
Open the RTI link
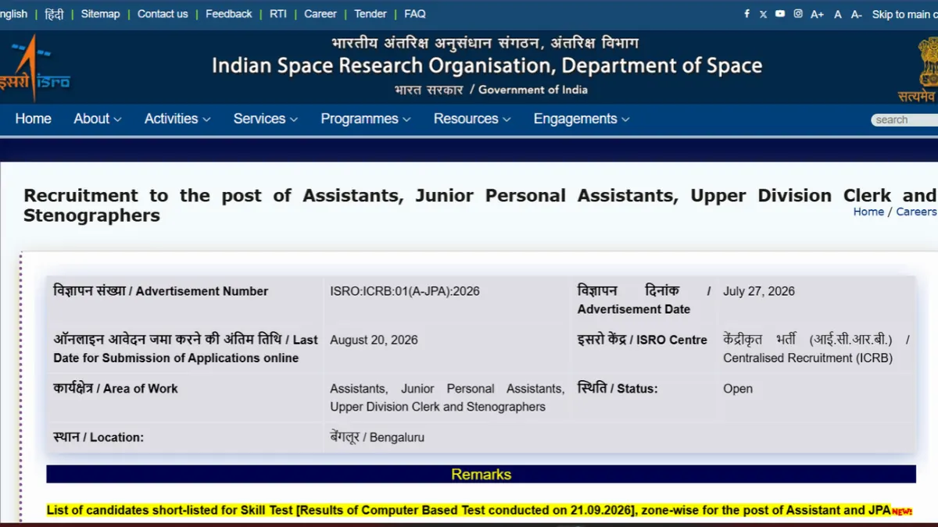coord(278,14)
